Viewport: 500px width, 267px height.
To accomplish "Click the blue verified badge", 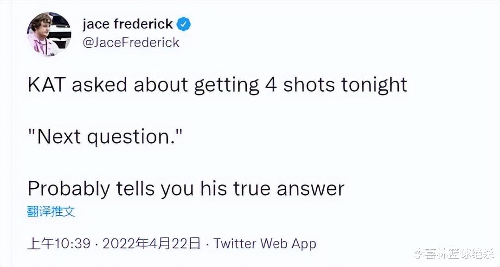I will click(x=183, y=25).
